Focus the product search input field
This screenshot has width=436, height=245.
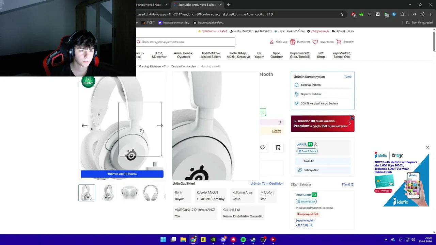[x=186, y=42]
